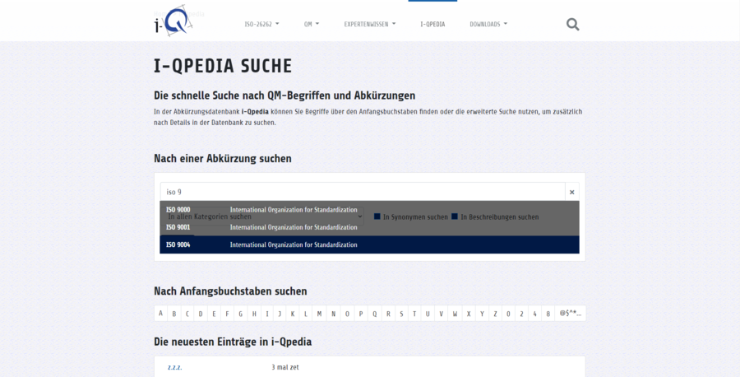The height and width of the screenshot is (377, 740).
Task: Click the '3 mal zet' entry text
Action: pyautogui.click(x=285, y=367)
